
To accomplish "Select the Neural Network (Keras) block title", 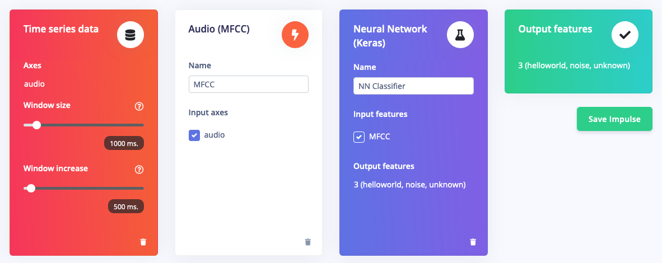I will click(390, 36).
